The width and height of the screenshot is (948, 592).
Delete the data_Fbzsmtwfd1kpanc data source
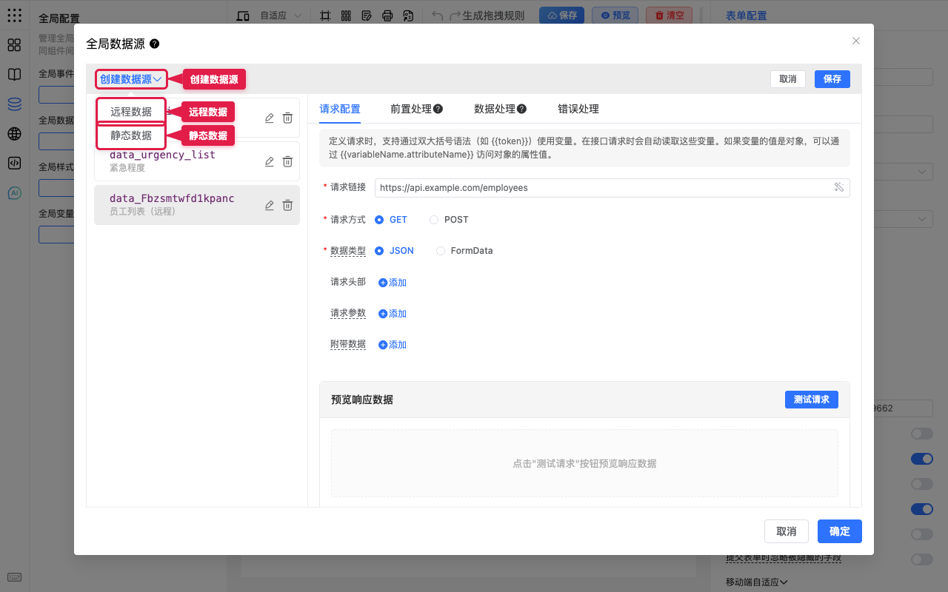point(287,205)
